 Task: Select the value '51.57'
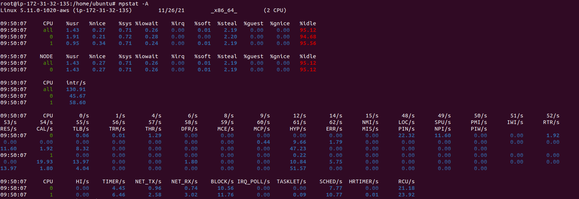[x=298, y=168]
